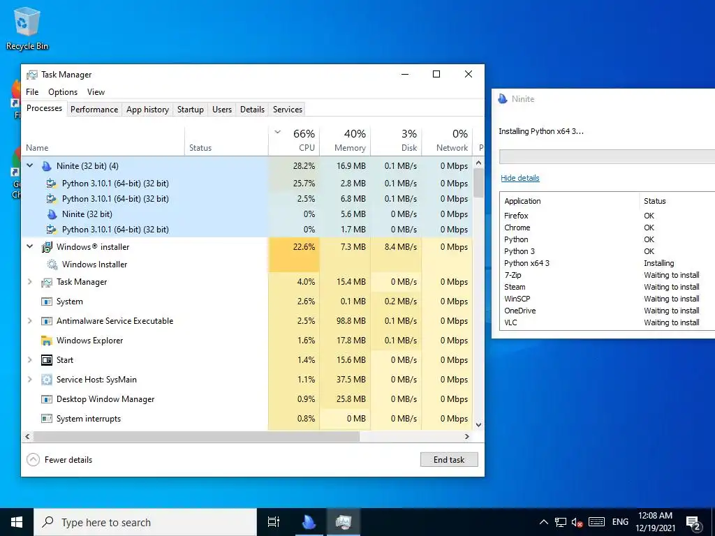Click the System interrupts icon

tap(47, 419)
